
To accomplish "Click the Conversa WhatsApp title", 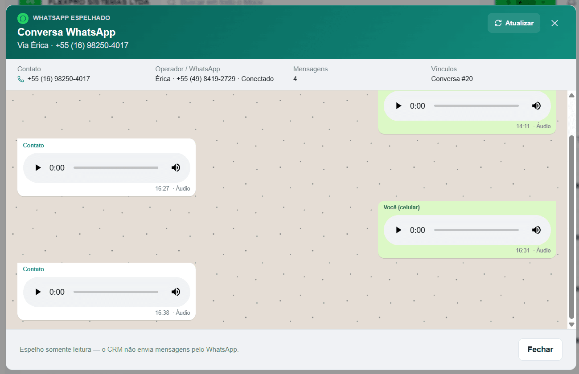I will (x=66, y=32).
